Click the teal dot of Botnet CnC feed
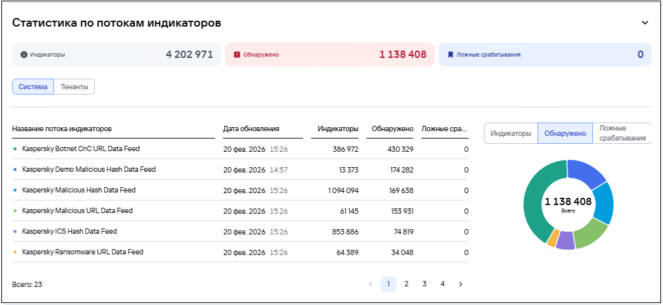This screenshot has width=663, height=305. pyautogui.click(x=15, y=149)
